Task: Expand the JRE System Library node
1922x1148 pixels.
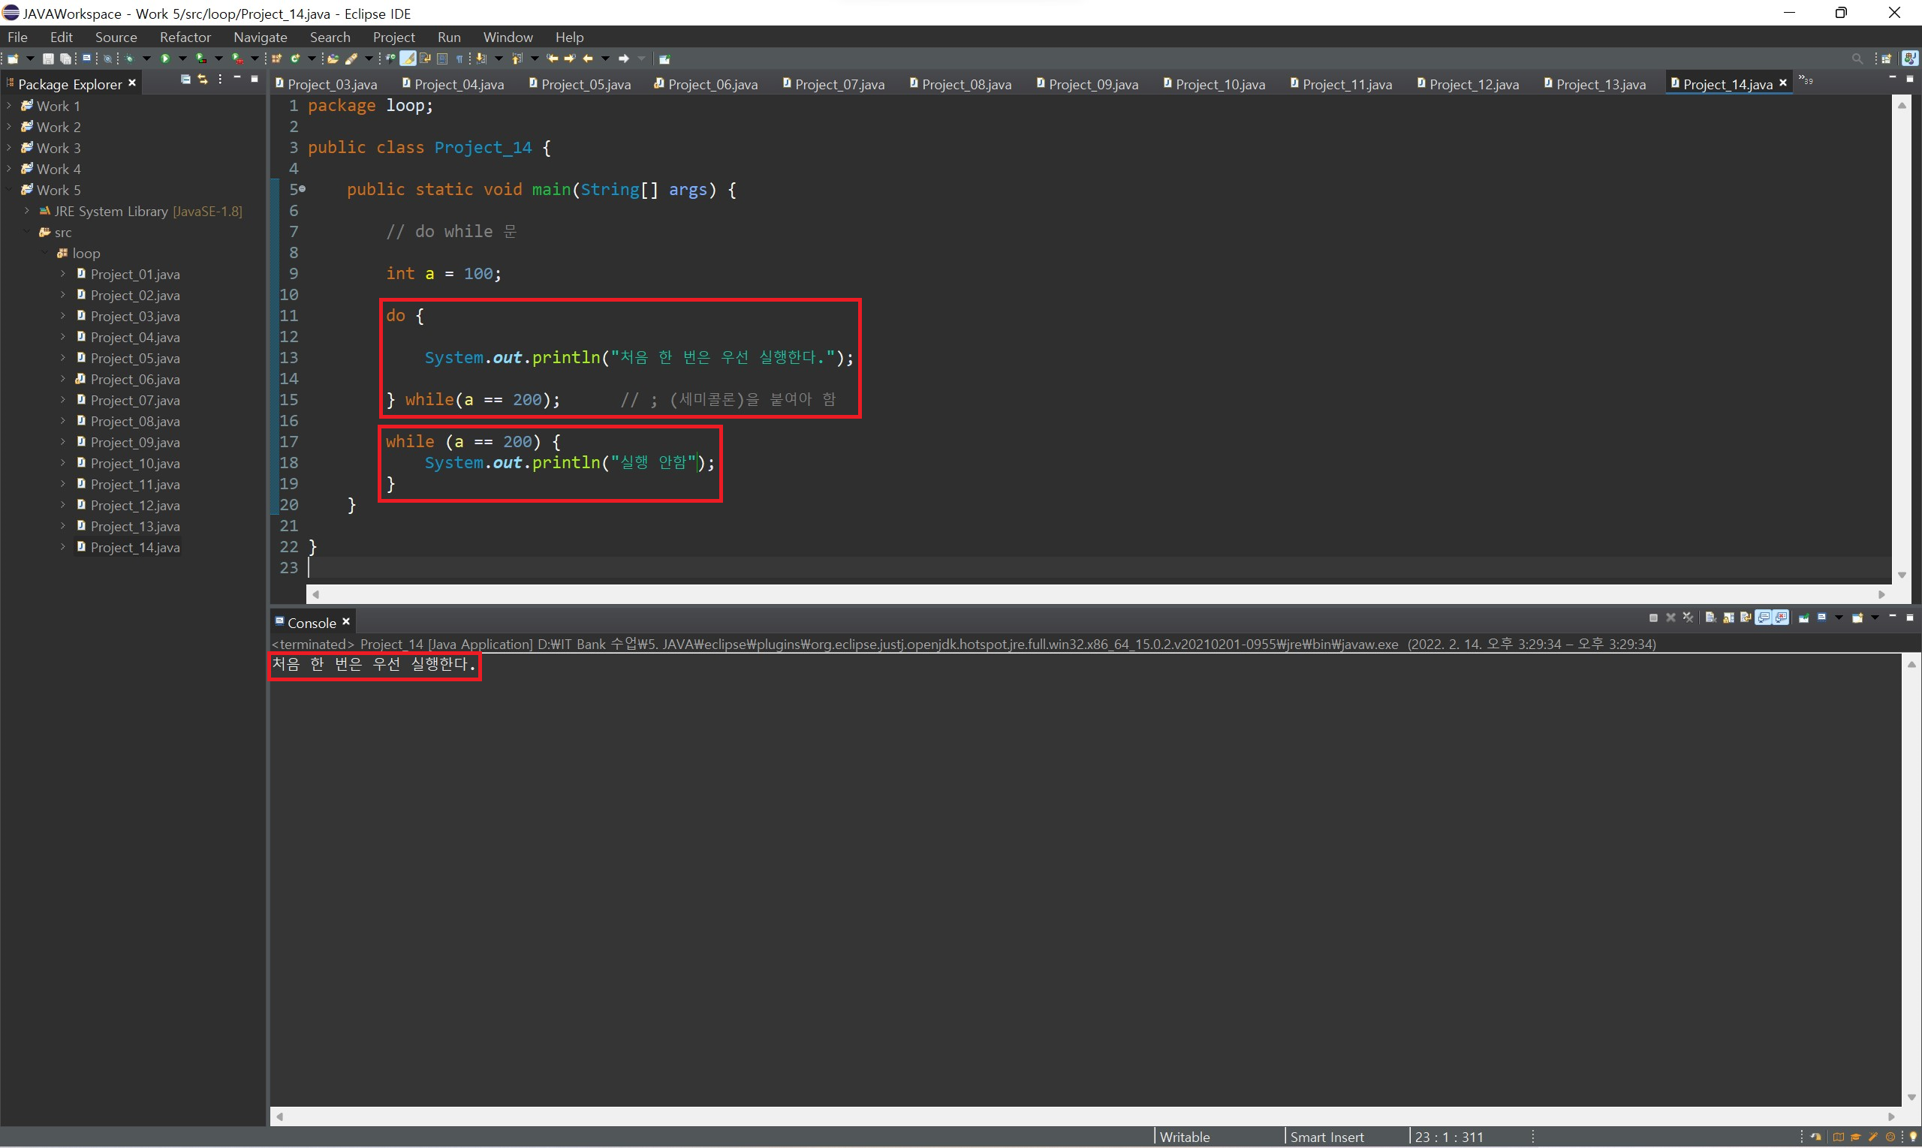Action: coord(27,211)
